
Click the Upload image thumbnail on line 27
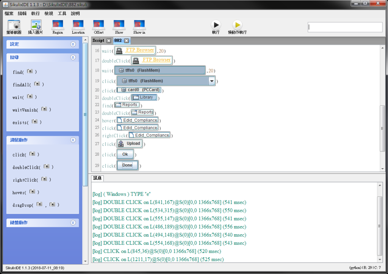point(130,144)
